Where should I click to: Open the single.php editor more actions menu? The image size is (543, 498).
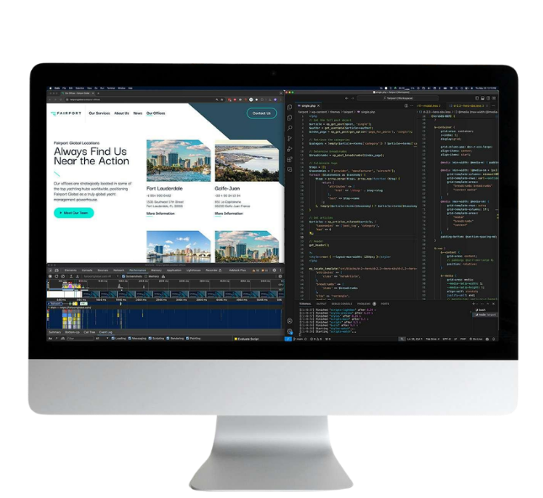click(x=412, y=105)
